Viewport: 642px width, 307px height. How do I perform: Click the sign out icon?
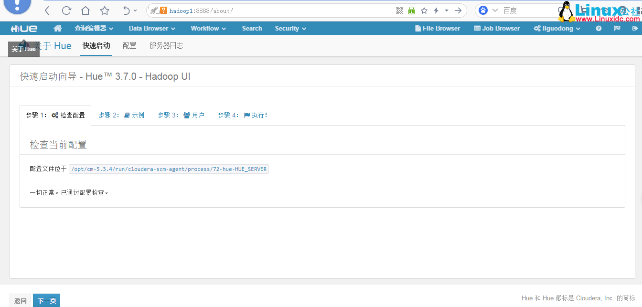coord(634,28)
